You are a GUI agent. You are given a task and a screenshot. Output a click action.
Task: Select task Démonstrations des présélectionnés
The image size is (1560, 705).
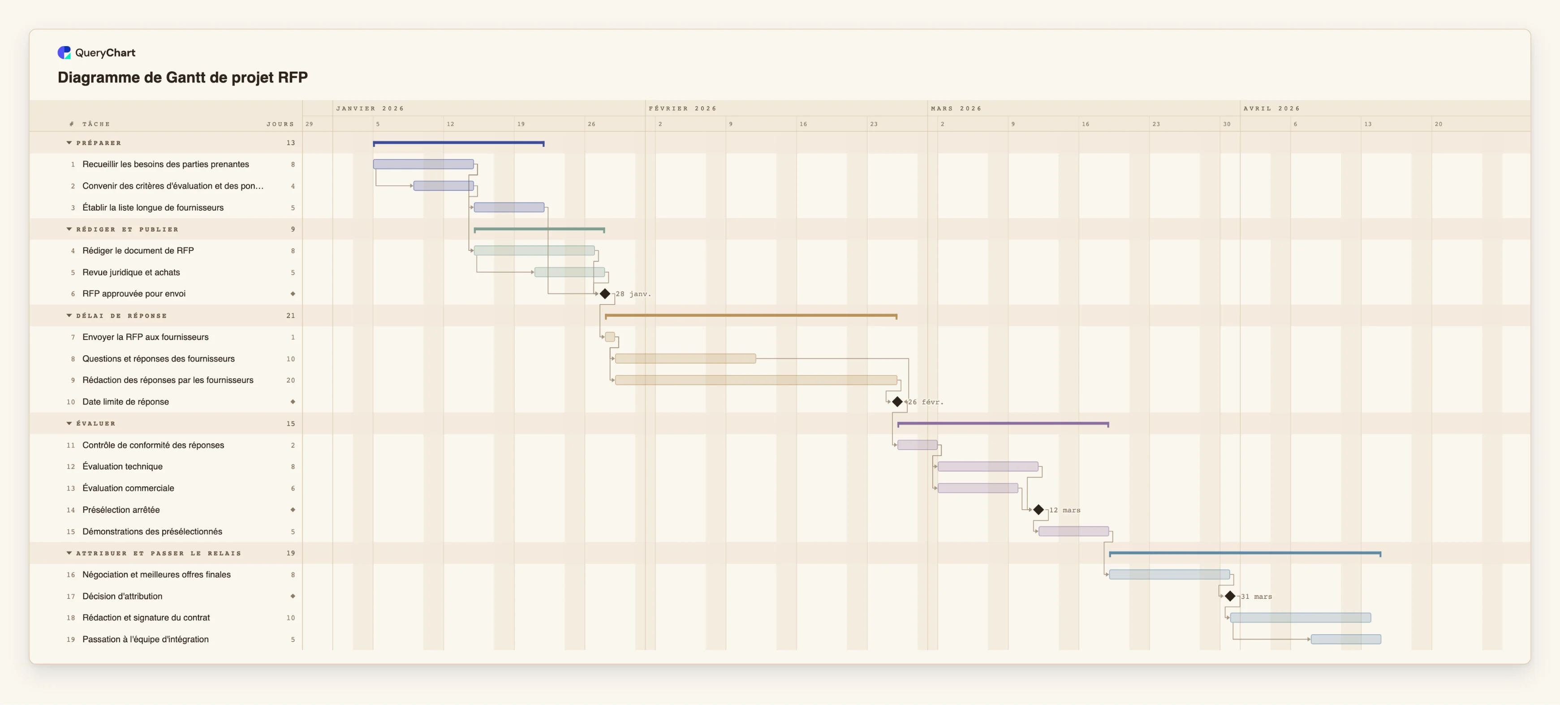[x=153, y=532]
